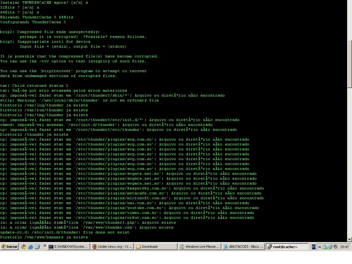Click 'Baixando ThunderCache 3 64Bits' line
Screen dimensions: 352x264
37,17
